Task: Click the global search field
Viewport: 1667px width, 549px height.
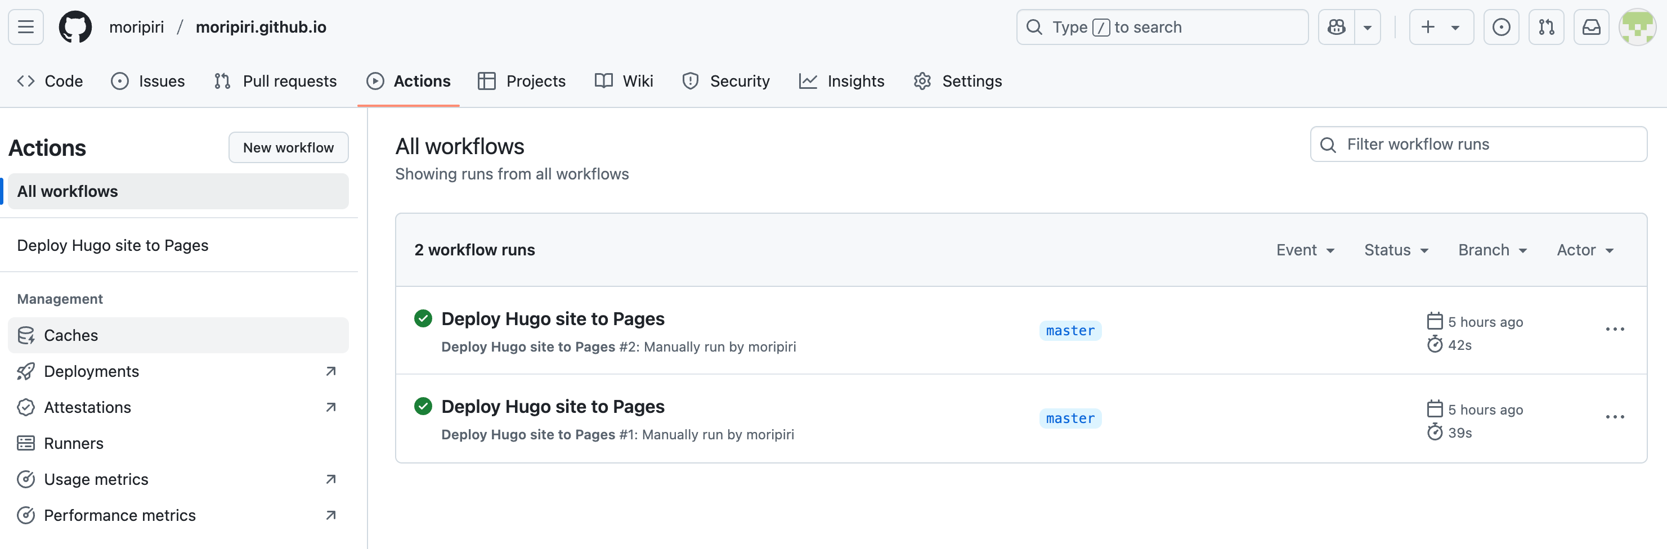Action: point(1162,27)
